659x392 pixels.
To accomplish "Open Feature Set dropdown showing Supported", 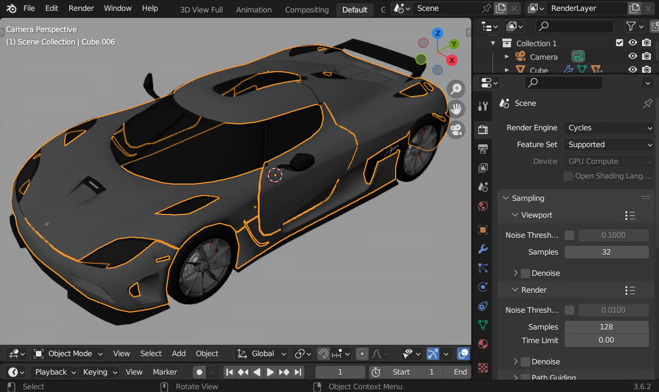I will point(608,144).
